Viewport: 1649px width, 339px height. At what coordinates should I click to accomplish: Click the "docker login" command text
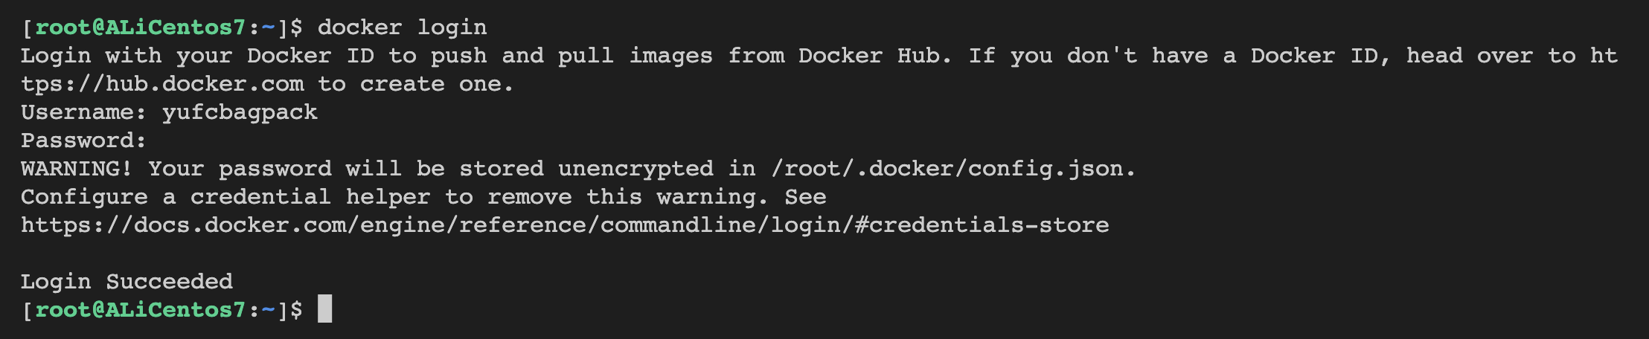point(402,28)
